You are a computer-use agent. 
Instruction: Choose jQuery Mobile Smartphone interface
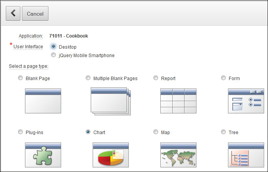click(53, 55)
